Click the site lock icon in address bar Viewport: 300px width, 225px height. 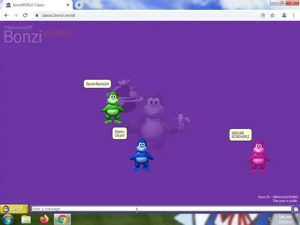tap(37, 15)
